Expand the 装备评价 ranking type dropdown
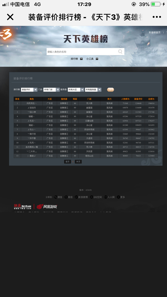 point(35,90)
